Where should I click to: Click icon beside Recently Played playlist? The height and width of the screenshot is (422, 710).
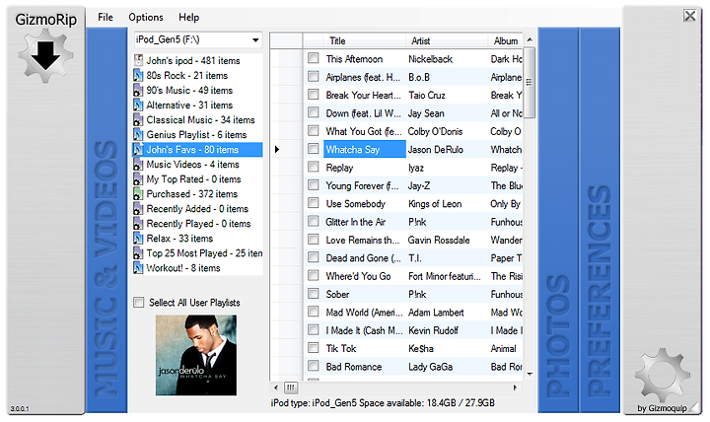pos(139,223)
